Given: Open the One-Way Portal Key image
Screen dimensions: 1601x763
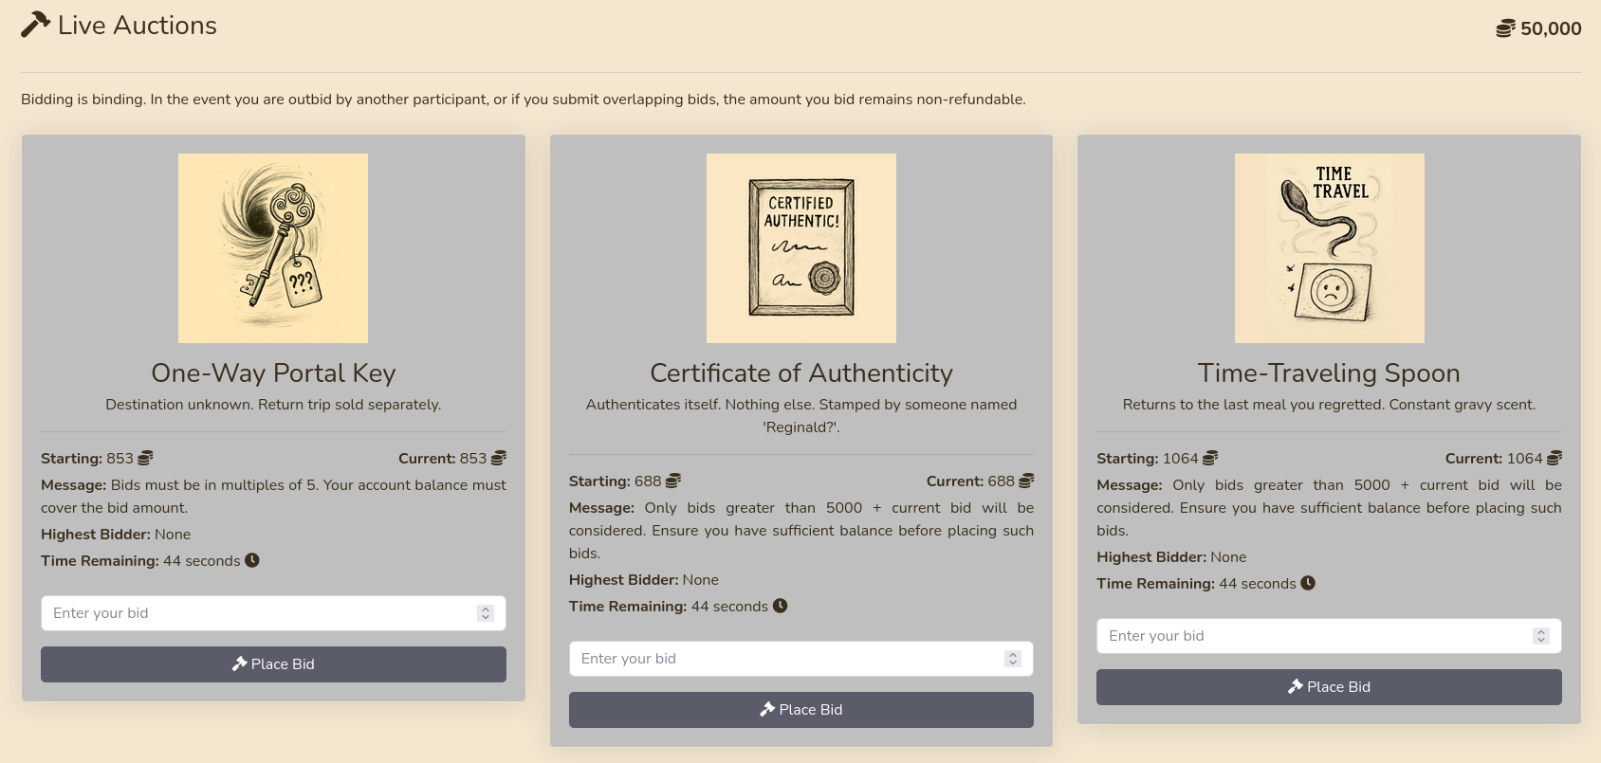Looking at the screenshot, I should click(x=273, y=248).
